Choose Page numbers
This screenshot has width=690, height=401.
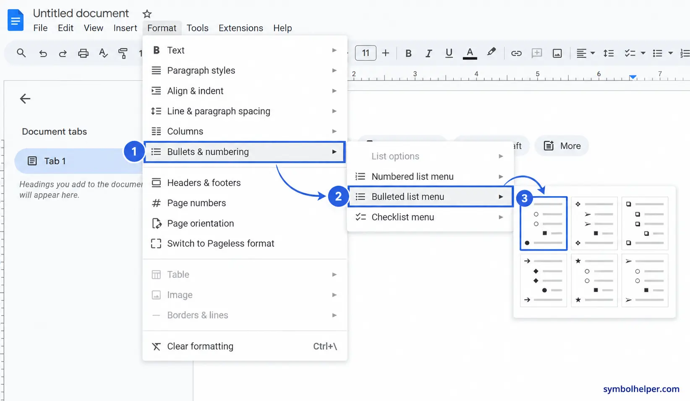(x=245, y=203)
